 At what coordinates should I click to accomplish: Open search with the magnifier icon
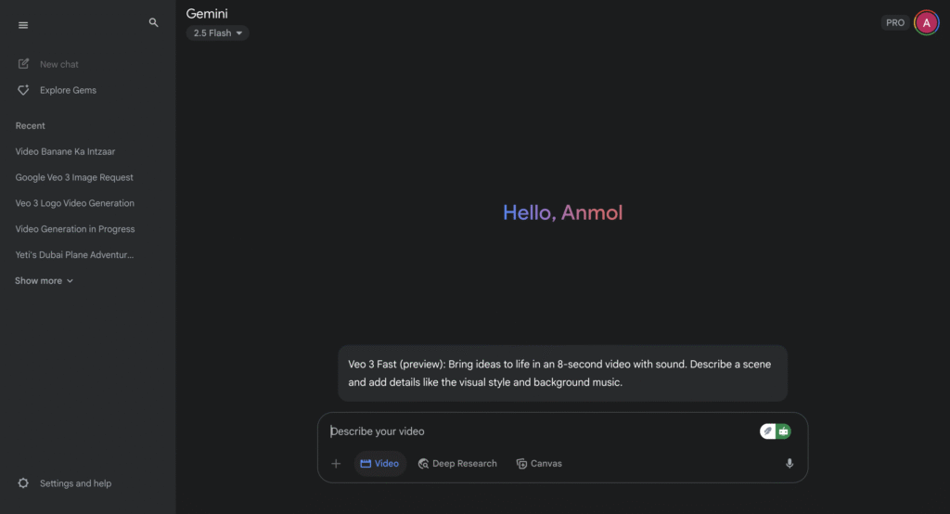(x=153, y=22)
